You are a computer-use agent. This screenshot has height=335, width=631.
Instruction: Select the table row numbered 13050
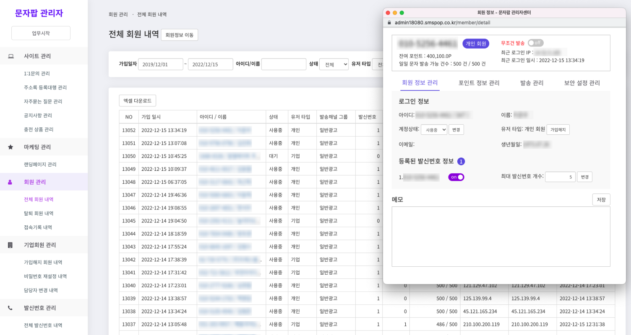point(251,156)
